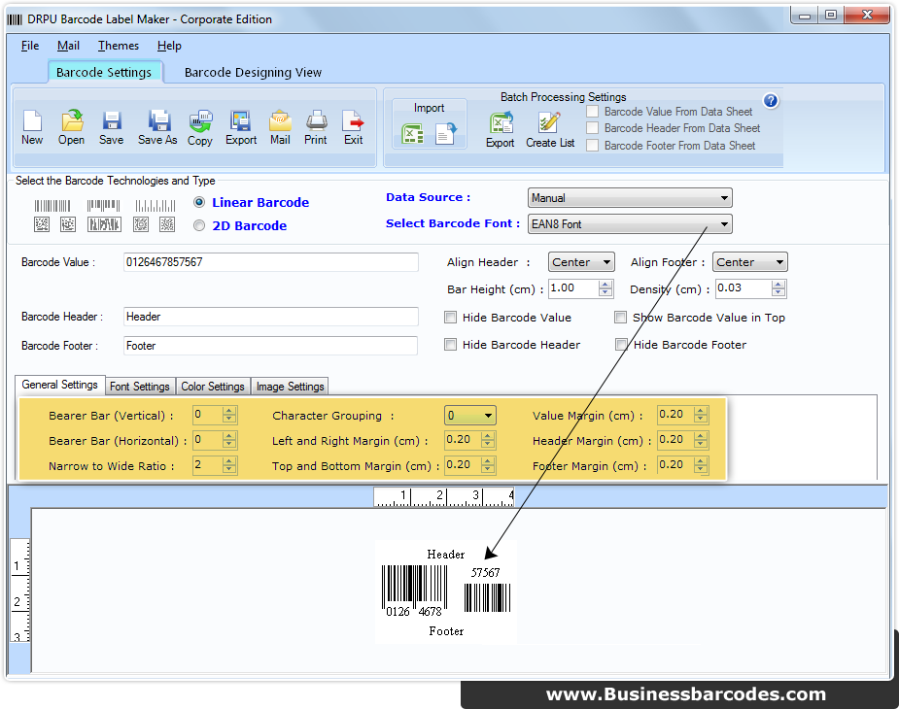
Task: Select the General Settings tab
Action: (59, 386)
